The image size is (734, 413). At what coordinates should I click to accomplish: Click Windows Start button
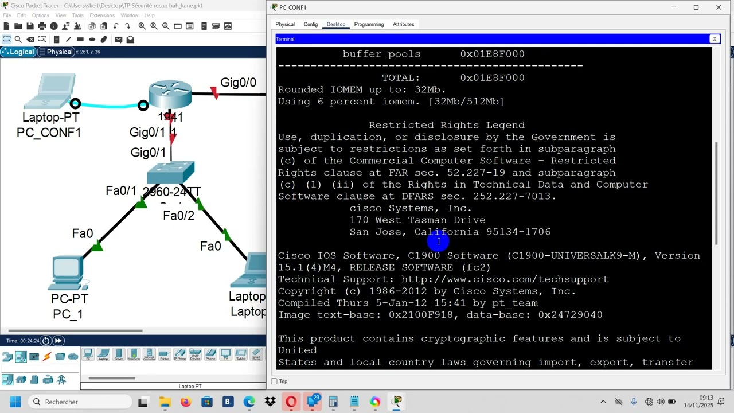click(x=15, y=402)
